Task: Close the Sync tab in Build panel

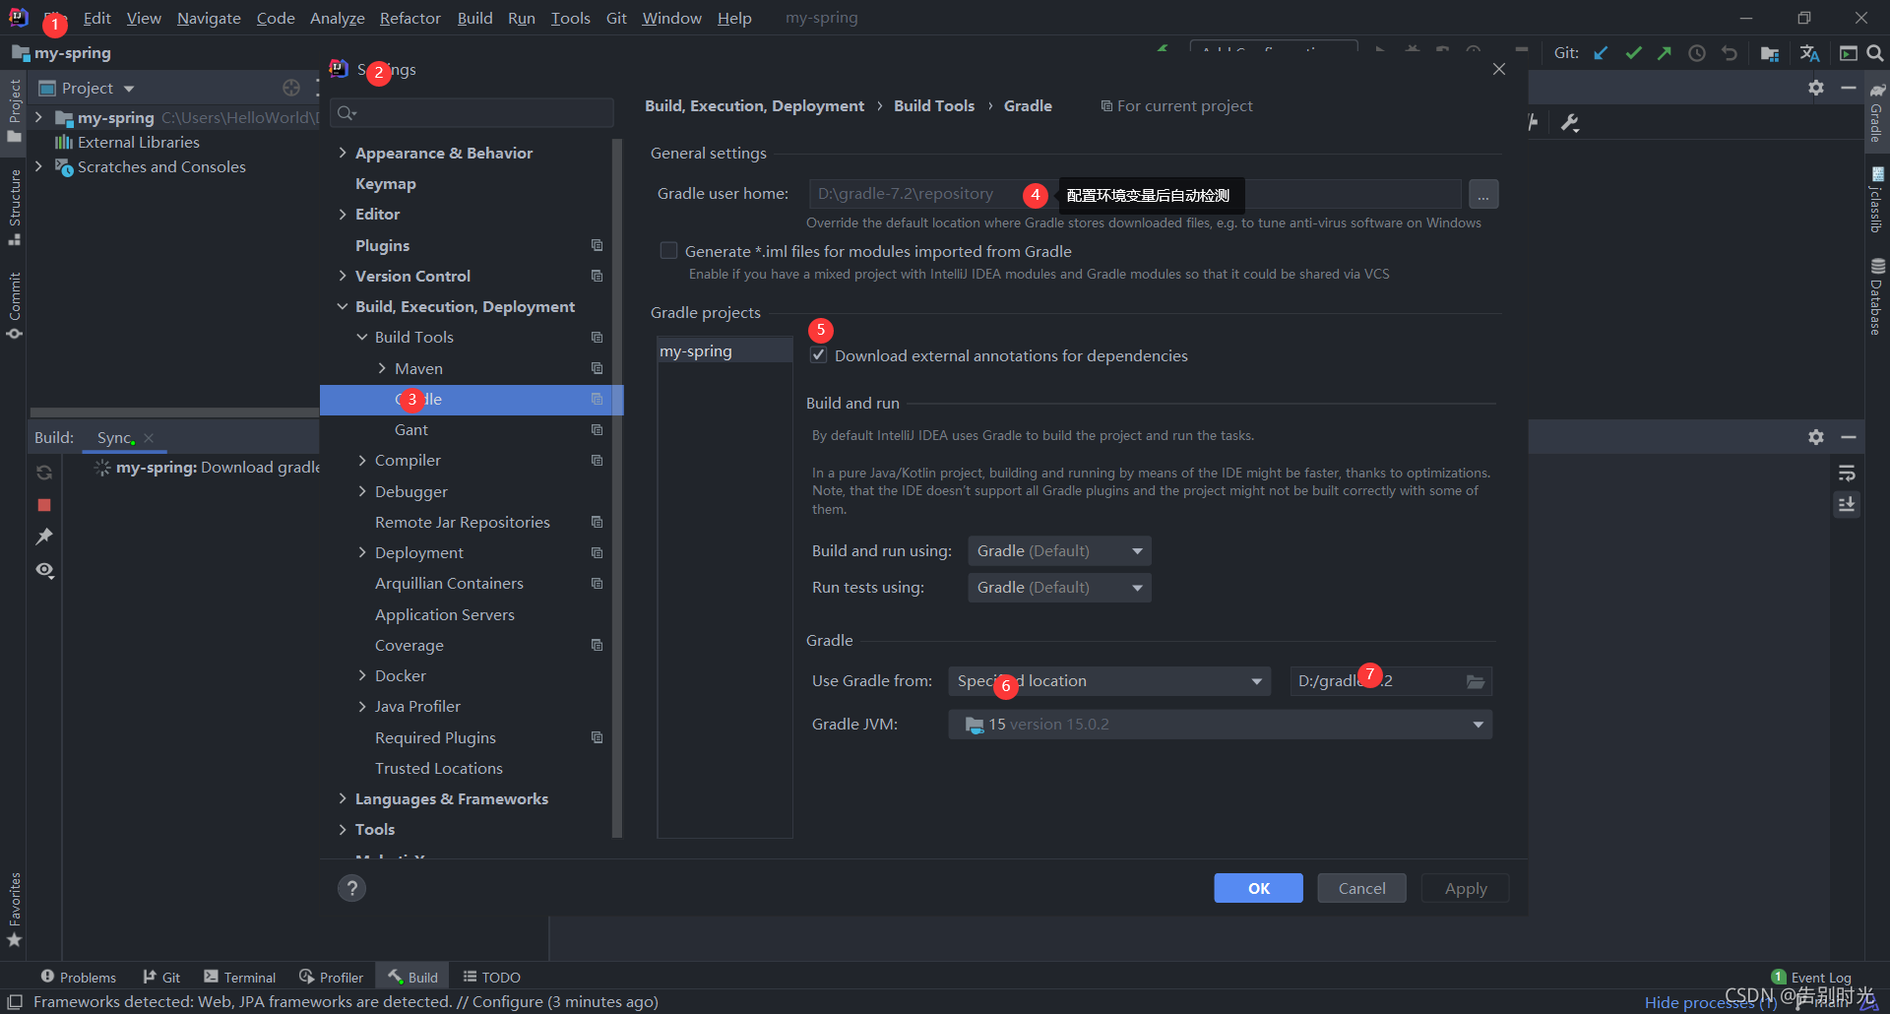Action: click(x=149, y=438)
